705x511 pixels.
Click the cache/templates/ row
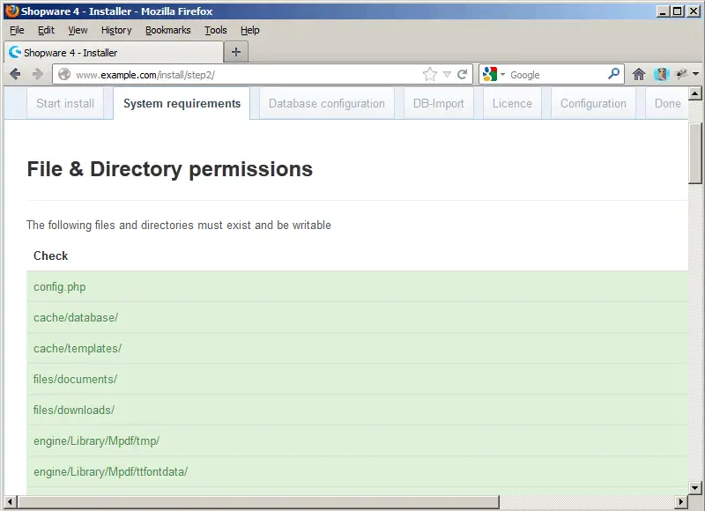pos(357,348)
